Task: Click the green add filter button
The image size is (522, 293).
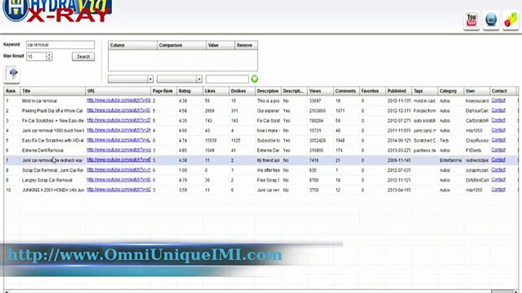Action: 255,79
